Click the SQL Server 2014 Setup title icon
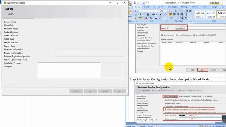226x127 pixels. [5, 3]
